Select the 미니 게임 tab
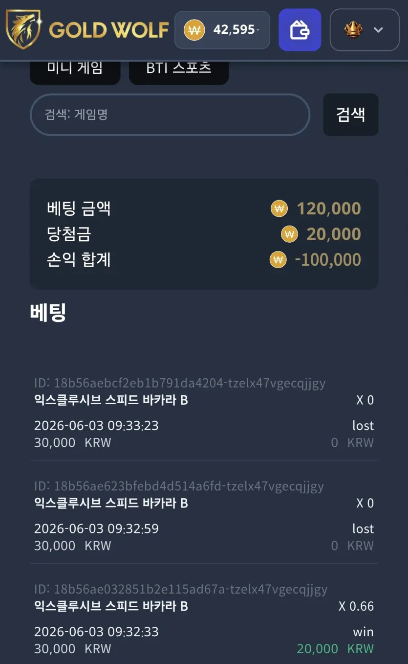This screenshot has height=664, width=408. pyautogui.click(x=75, y=69)
